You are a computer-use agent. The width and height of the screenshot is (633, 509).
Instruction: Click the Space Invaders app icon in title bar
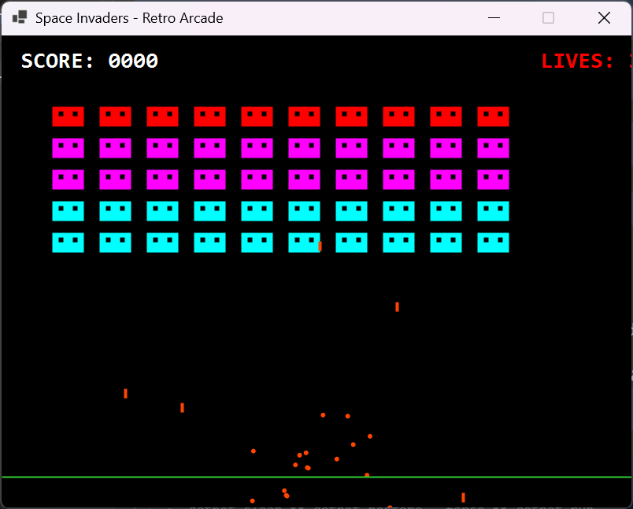(x=20, y=17)
